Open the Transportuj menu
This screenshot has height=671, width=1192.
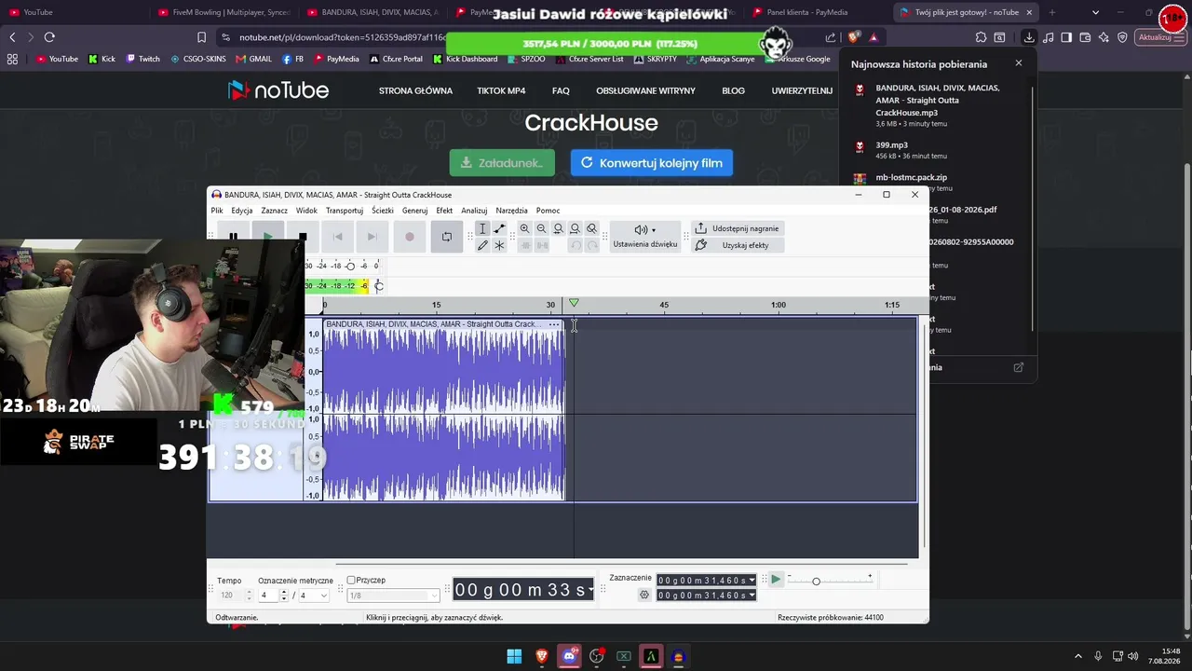(x=345, y=211)
